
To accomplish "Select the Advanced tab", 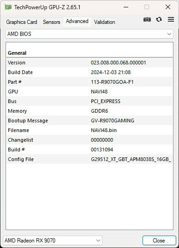I will click(77, 21).
